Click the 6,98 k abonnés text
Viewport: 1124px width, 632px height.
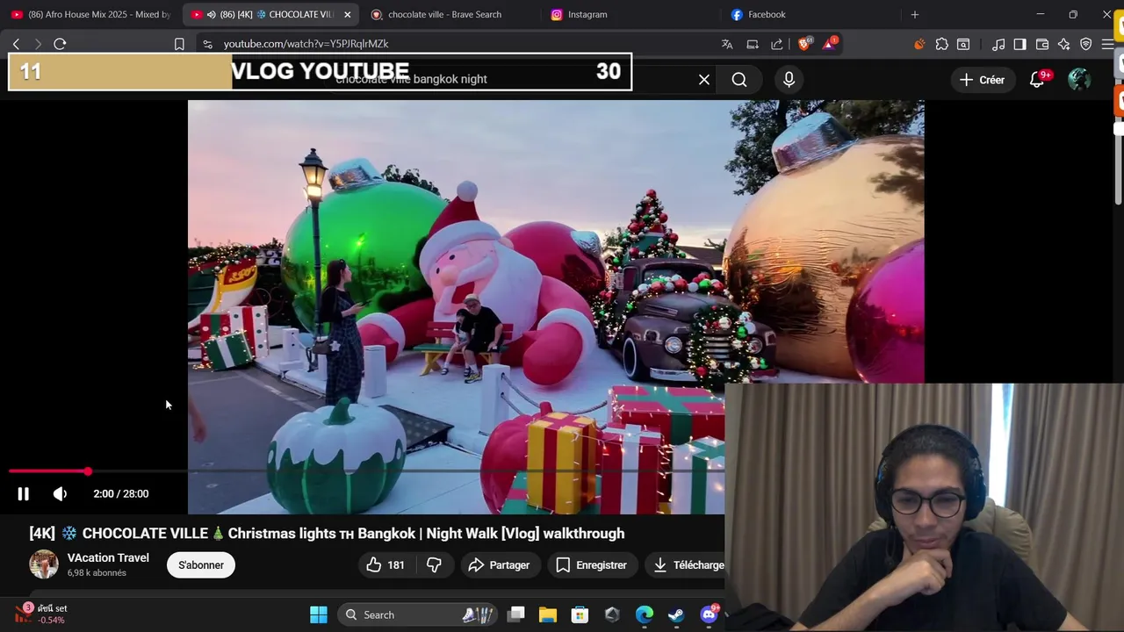pyautogui.click(x=97, y=573)
